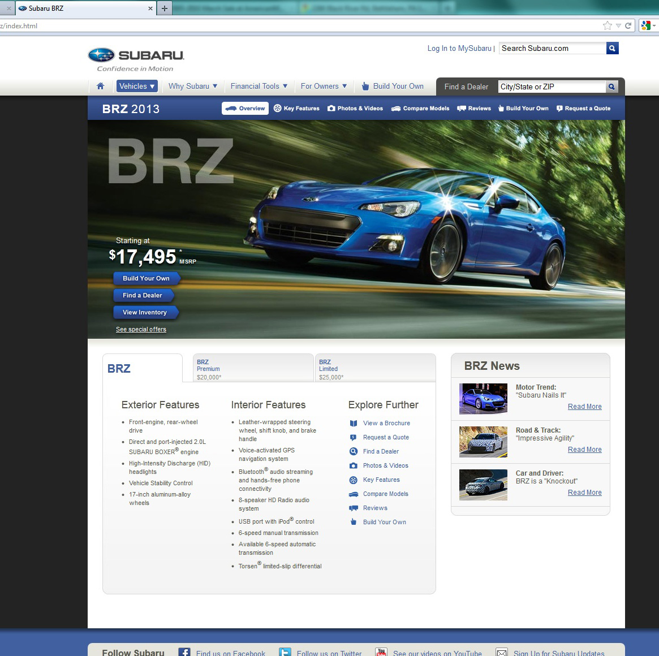The width and height of the screenshot is (659, 656).
Task: Click the Request a Quote icon in Explore Further
Action: [x=354, y=438]
